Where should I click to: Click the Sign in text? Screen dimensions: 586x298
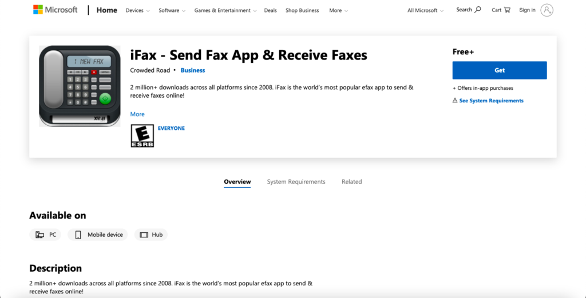tap(527, 10)
